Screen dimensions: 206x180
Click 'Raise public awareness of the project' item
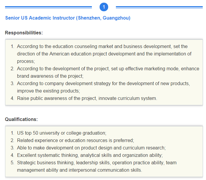point(87,98)
